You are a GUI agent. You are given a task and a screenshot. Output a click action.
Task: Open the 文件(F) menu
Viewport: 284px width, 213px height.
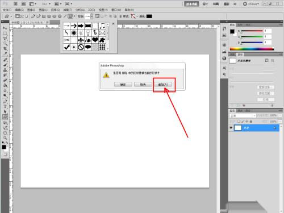(7, 10)
